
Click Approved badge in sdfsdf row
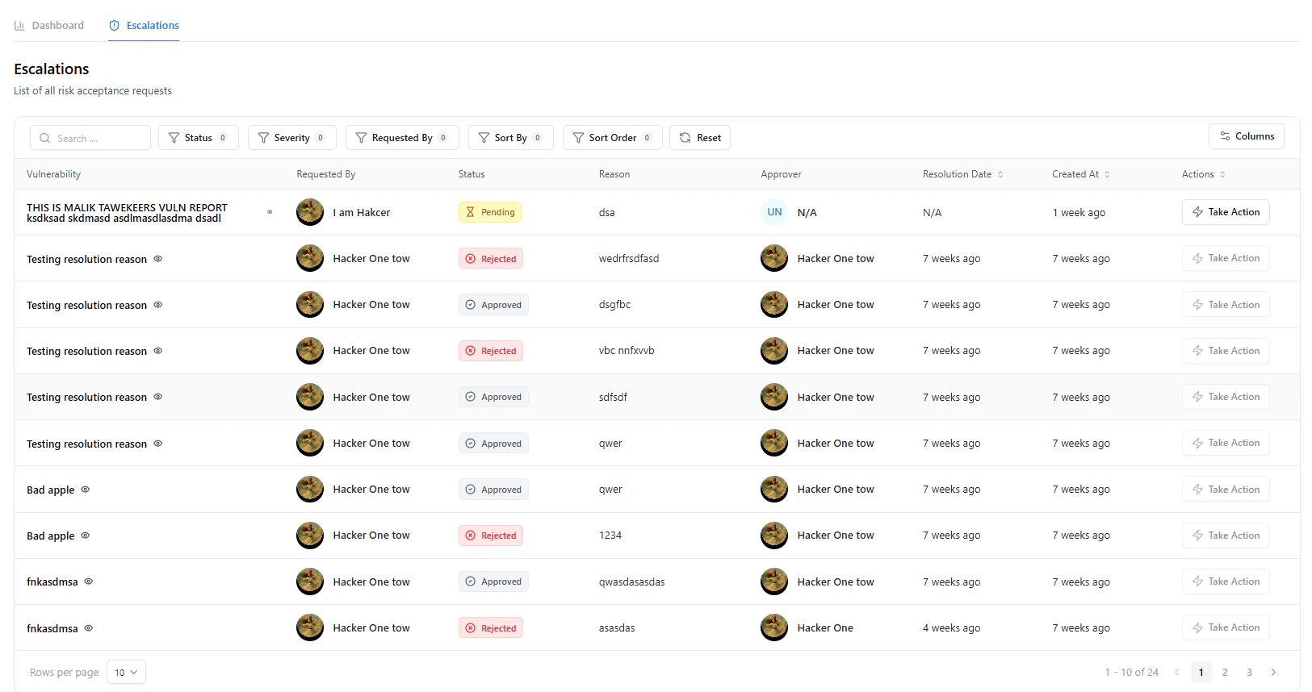click(493, 397)
